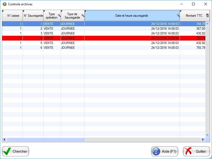The width and height of the screenshot is (212, 159).
Task: Click the red X icon on Quitter
Action: [188, 151]
